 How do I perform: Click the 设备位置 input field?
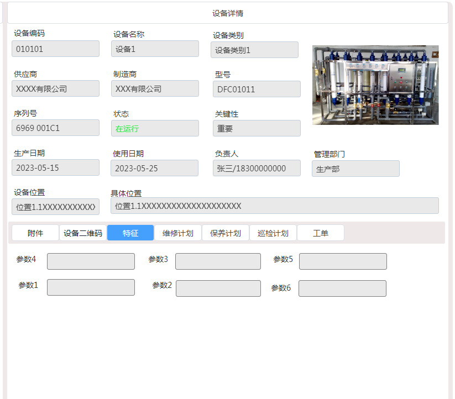55,207
